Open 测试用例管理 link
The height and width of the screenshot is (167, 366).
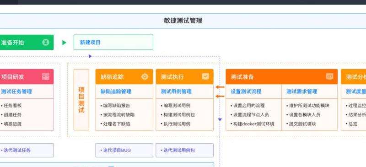(x=176, y=92)
